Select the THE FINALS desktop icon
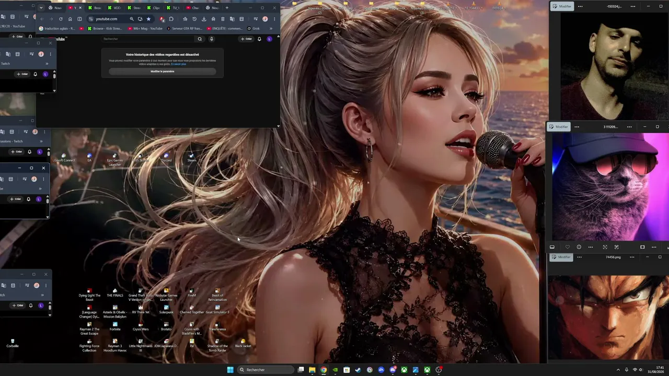This screenshot has height=376, width=669. click(115, 293)
